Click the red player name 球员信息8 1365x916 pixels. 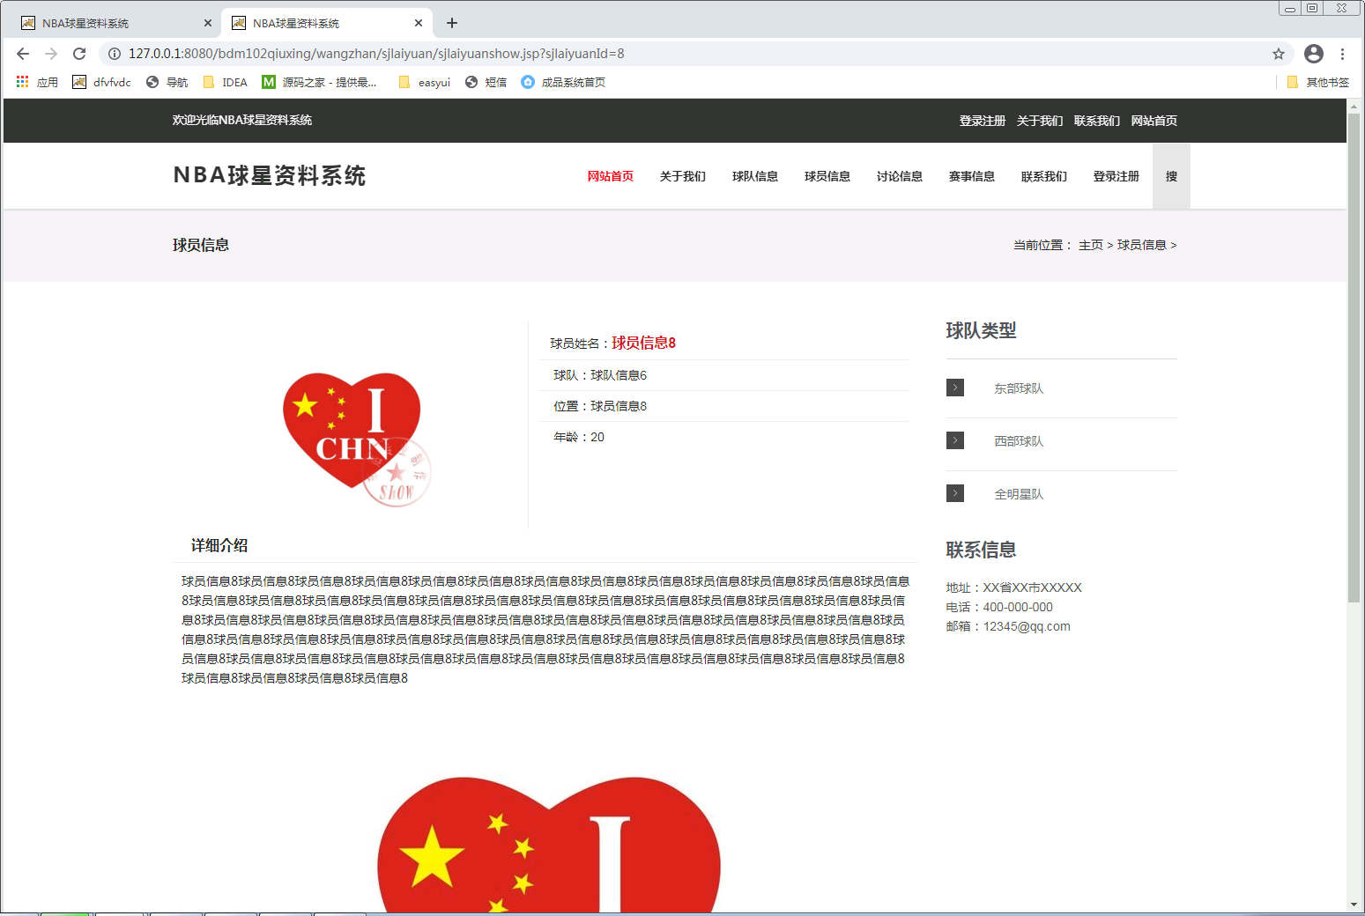(x=644, y=343)
